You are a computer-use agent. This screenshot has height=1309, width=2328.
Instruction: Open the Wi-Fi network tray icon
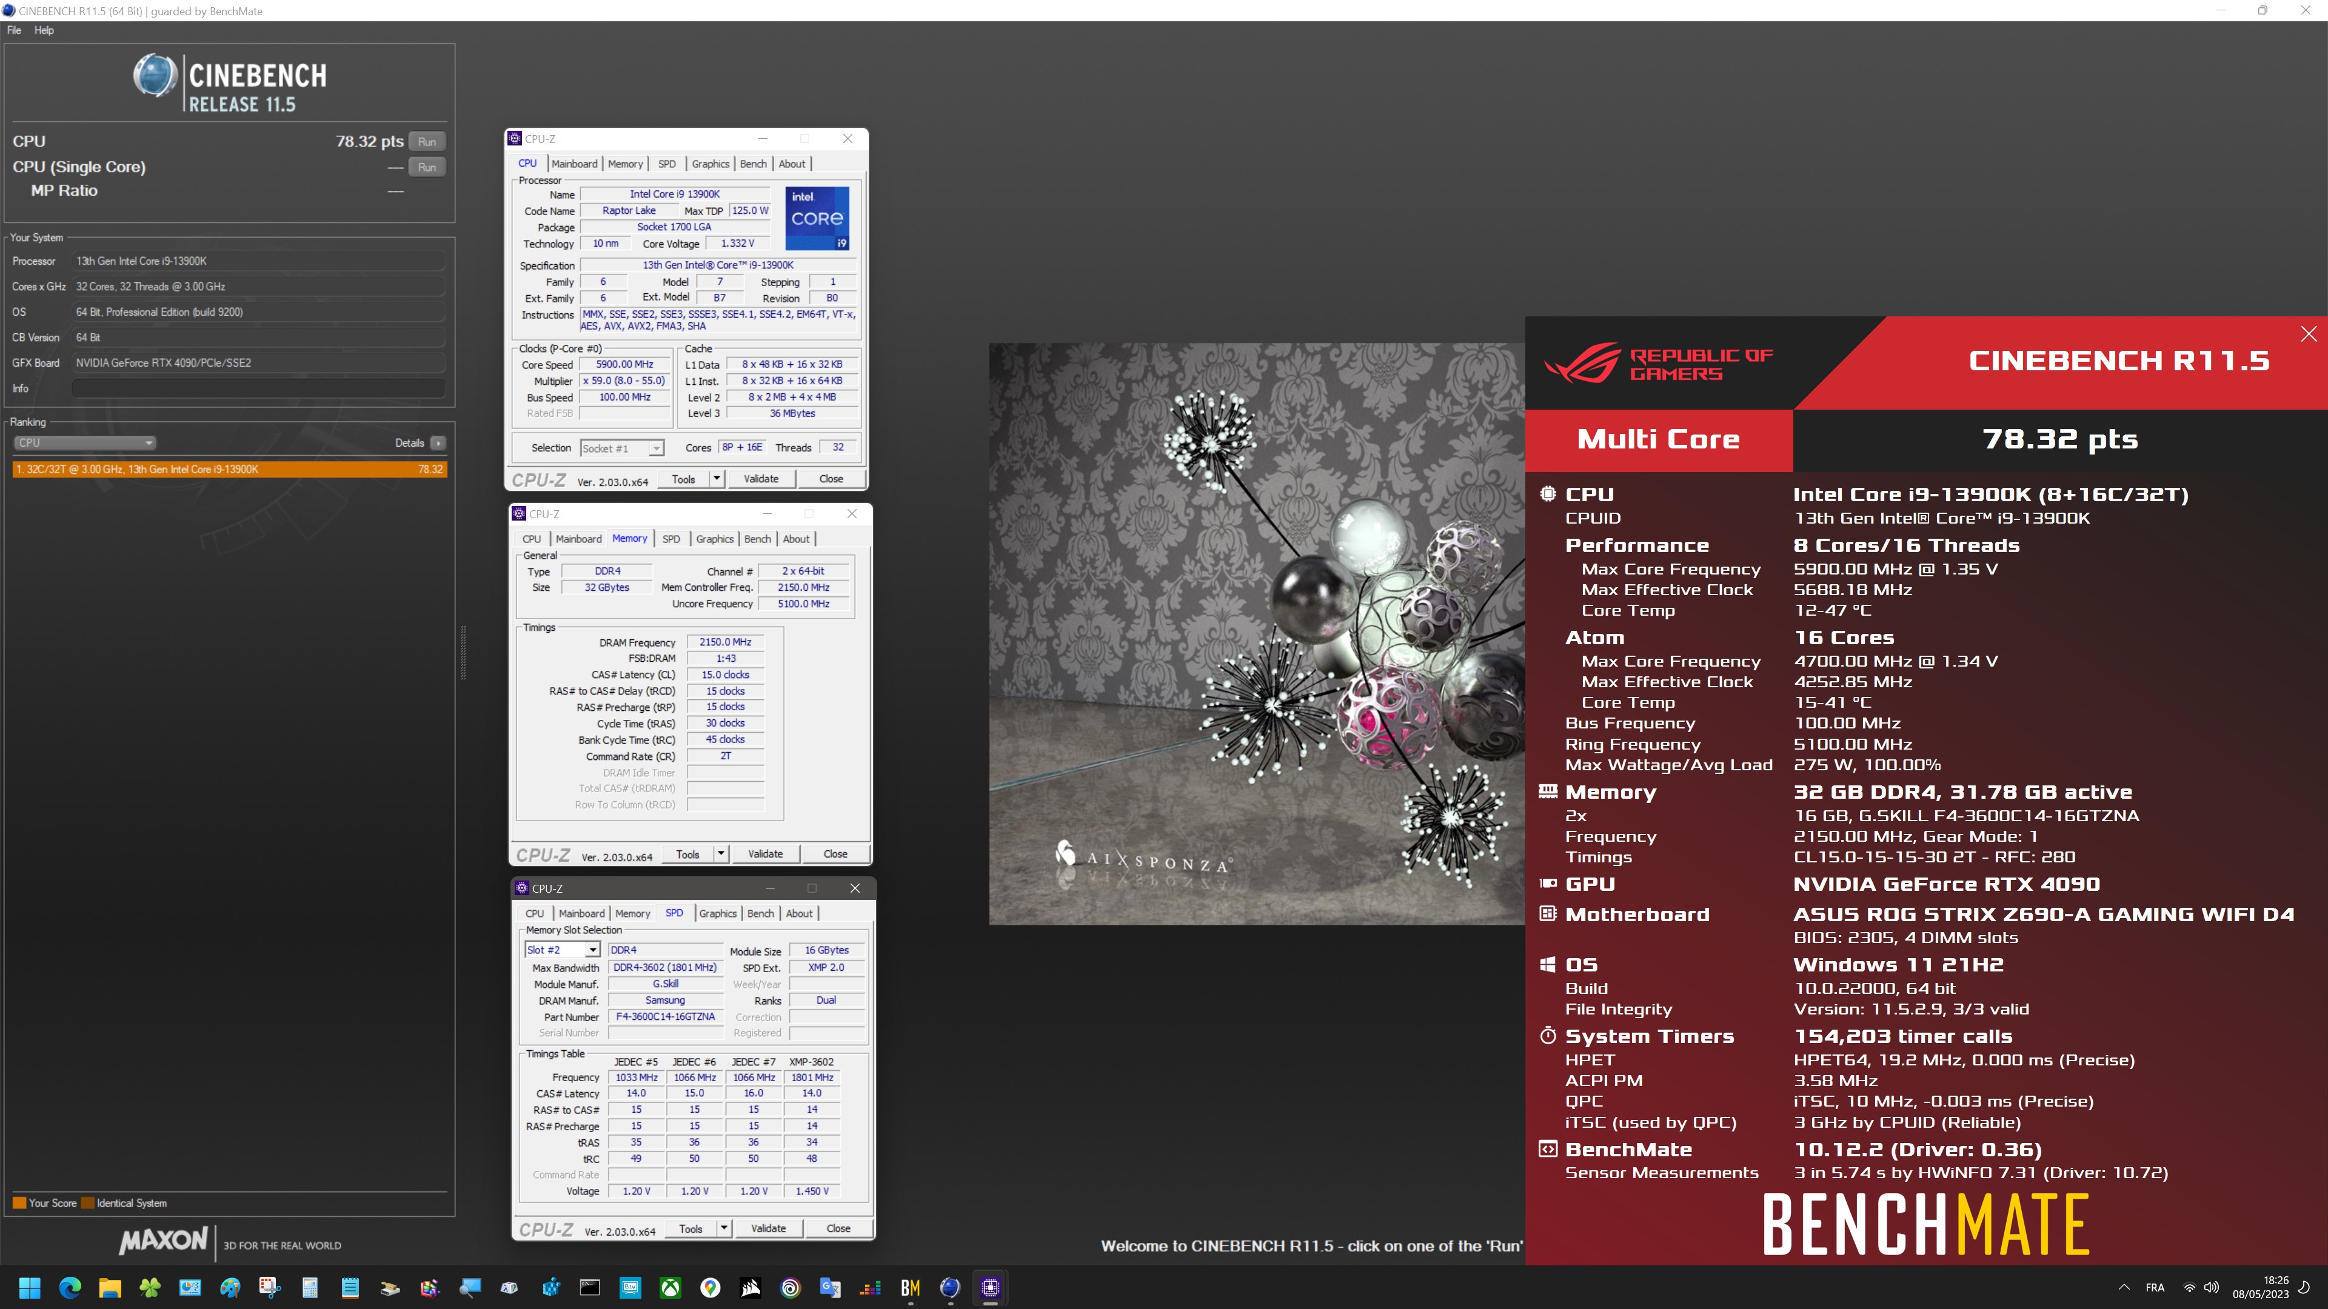(2189, 1287)
